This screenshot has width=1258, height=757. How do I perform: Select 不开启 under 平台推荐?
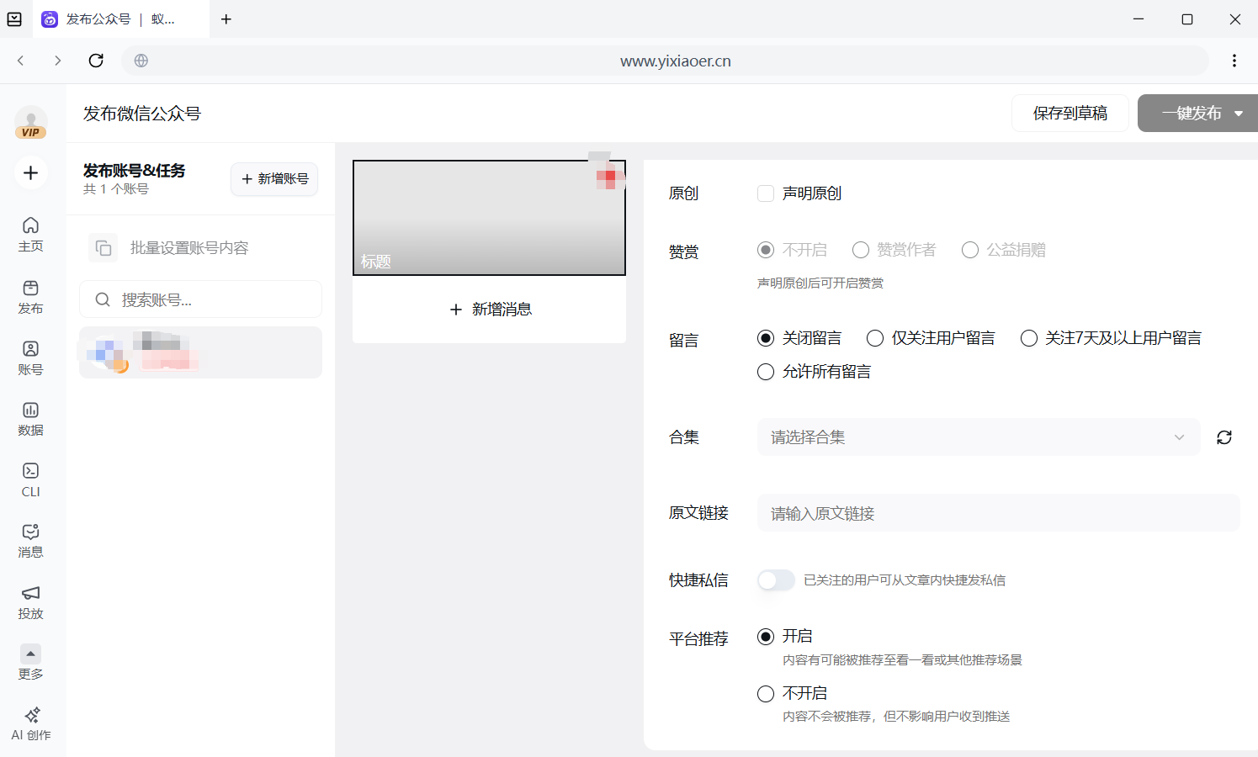coord(766,694)
